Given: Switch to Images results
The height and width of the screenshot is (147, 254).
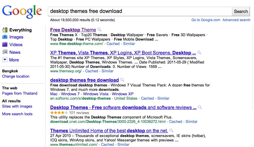Looking at the screenshot, I should [16, 37].
